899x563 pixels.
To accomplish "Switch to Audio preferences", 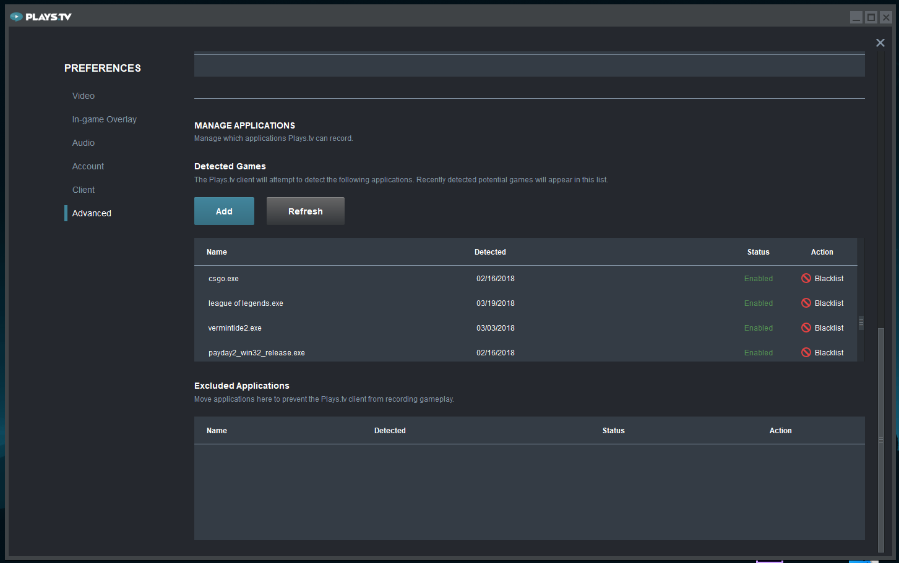I will click(84, 143).
